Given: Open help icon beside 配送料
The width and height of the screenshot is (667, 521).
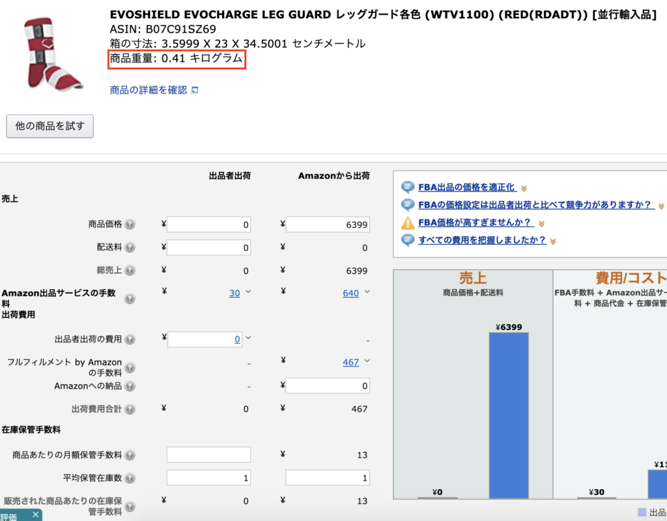Looking at the screenshot, I should [130, 247].
